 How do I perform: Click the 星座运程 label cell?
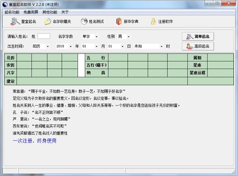click(197, 73)
